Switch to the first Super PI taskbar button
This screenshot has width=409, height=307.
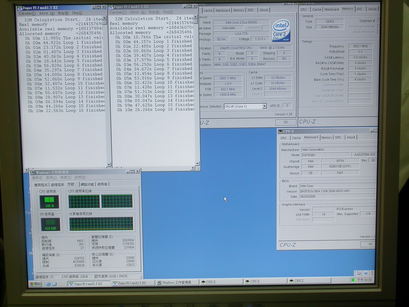point(89,284)
